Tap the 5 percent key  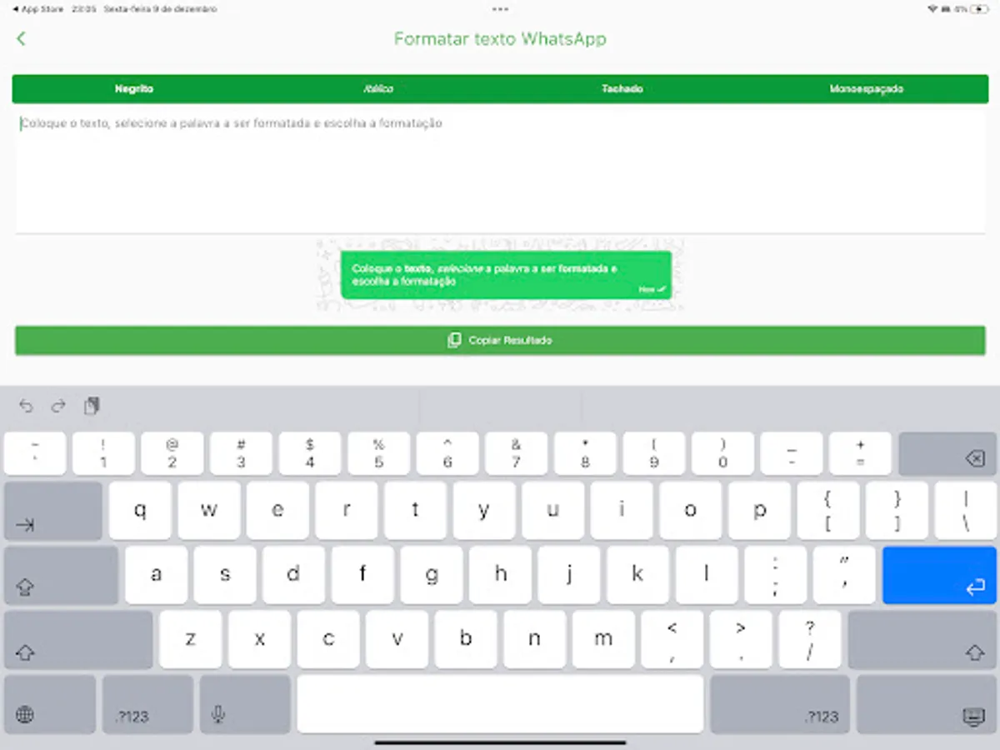[x=378, y=453]
